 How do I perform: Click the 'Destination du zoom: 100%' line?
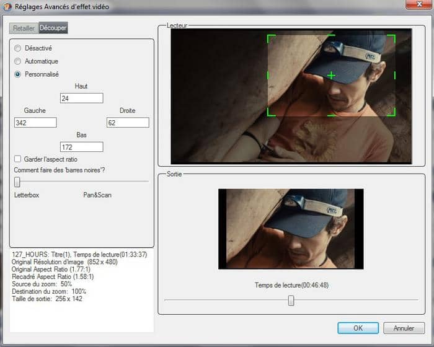pos(49,291)
